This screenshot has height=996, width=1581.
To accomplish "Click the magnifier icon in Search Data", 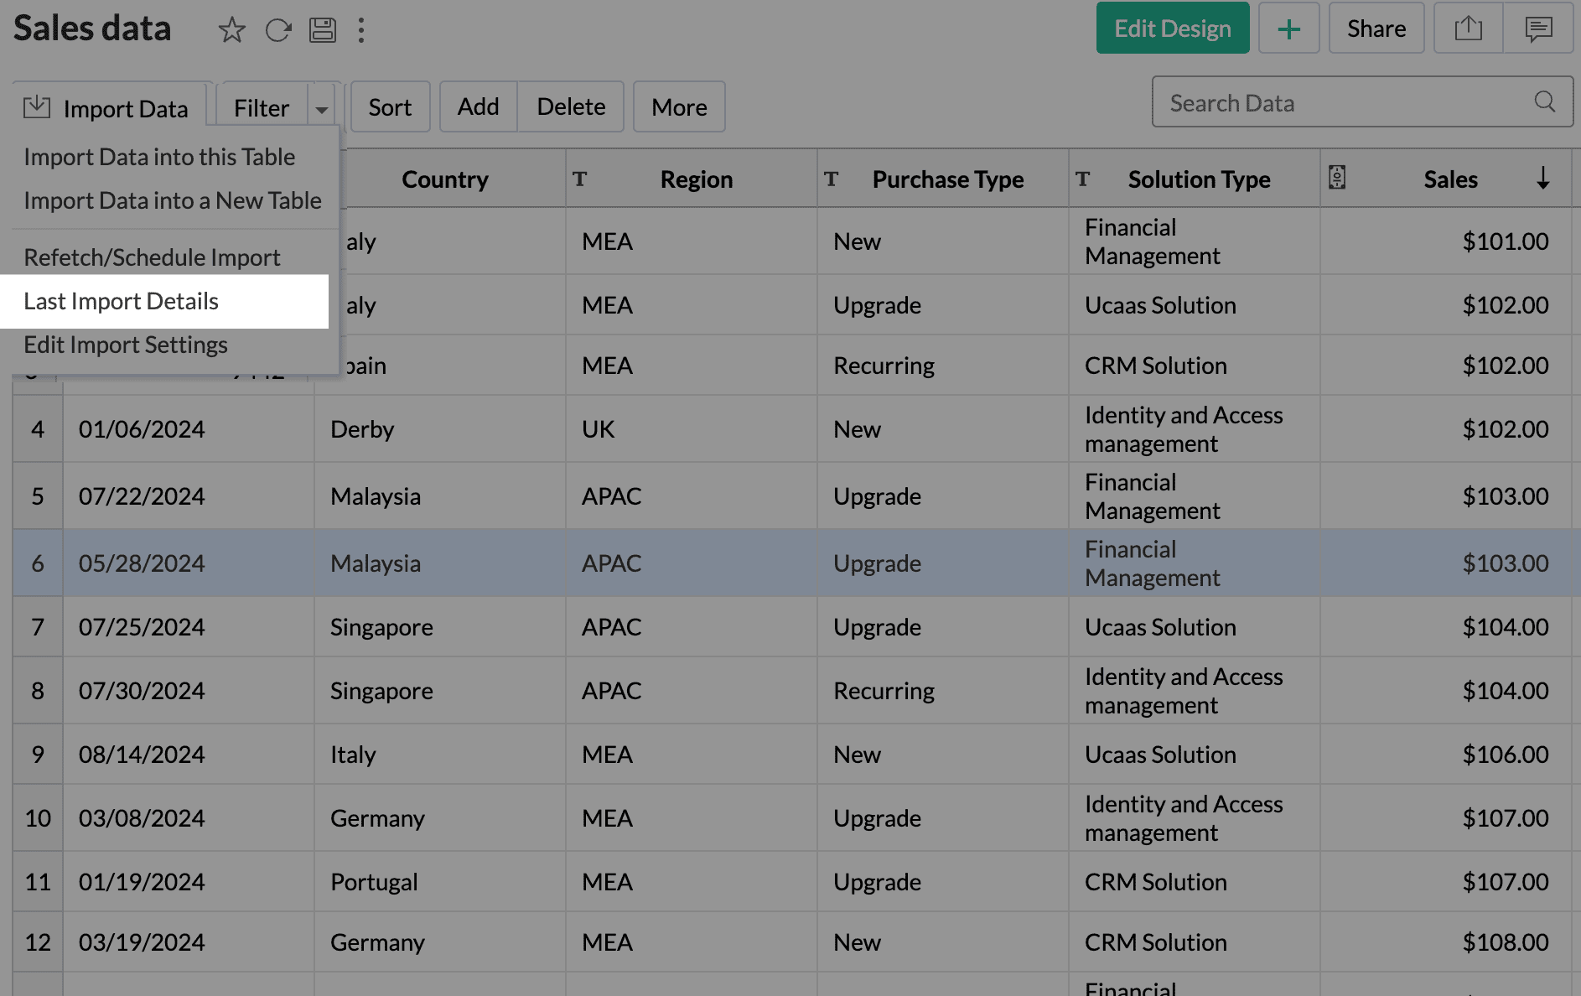I will point(1544,102).
